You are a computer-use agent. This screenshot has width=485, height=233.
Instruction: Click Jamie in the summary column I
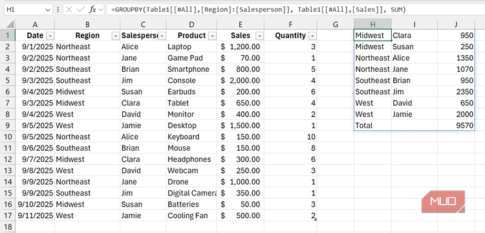click(x=415, y=115)
